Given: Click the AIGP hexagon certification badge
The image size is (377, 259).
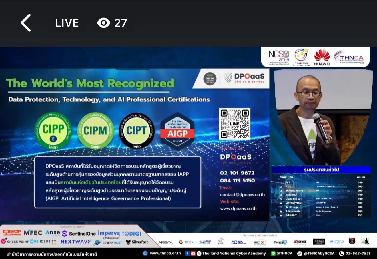Looking at the screenshot, I should [177, 131].
